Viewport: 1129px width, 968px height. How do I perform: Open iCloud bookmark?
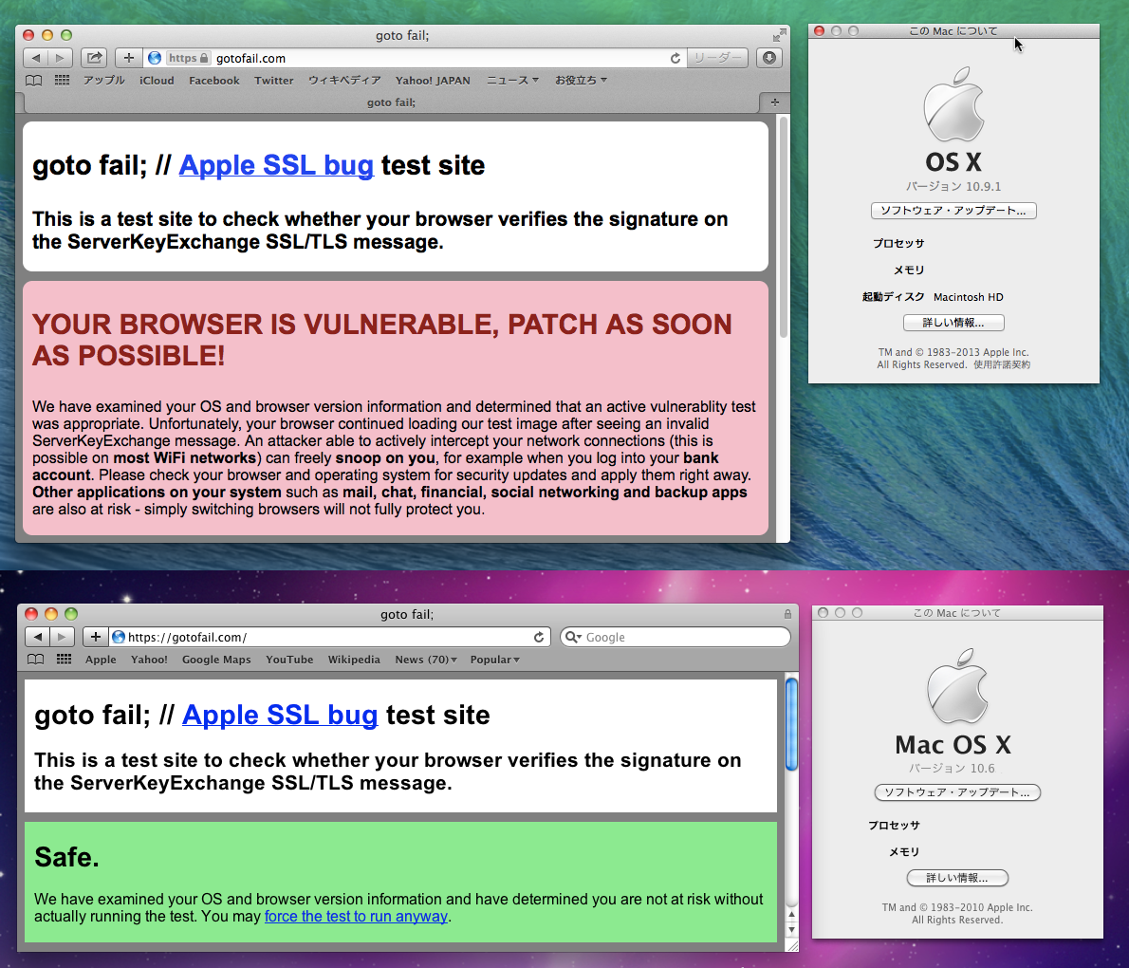[157, 81]
